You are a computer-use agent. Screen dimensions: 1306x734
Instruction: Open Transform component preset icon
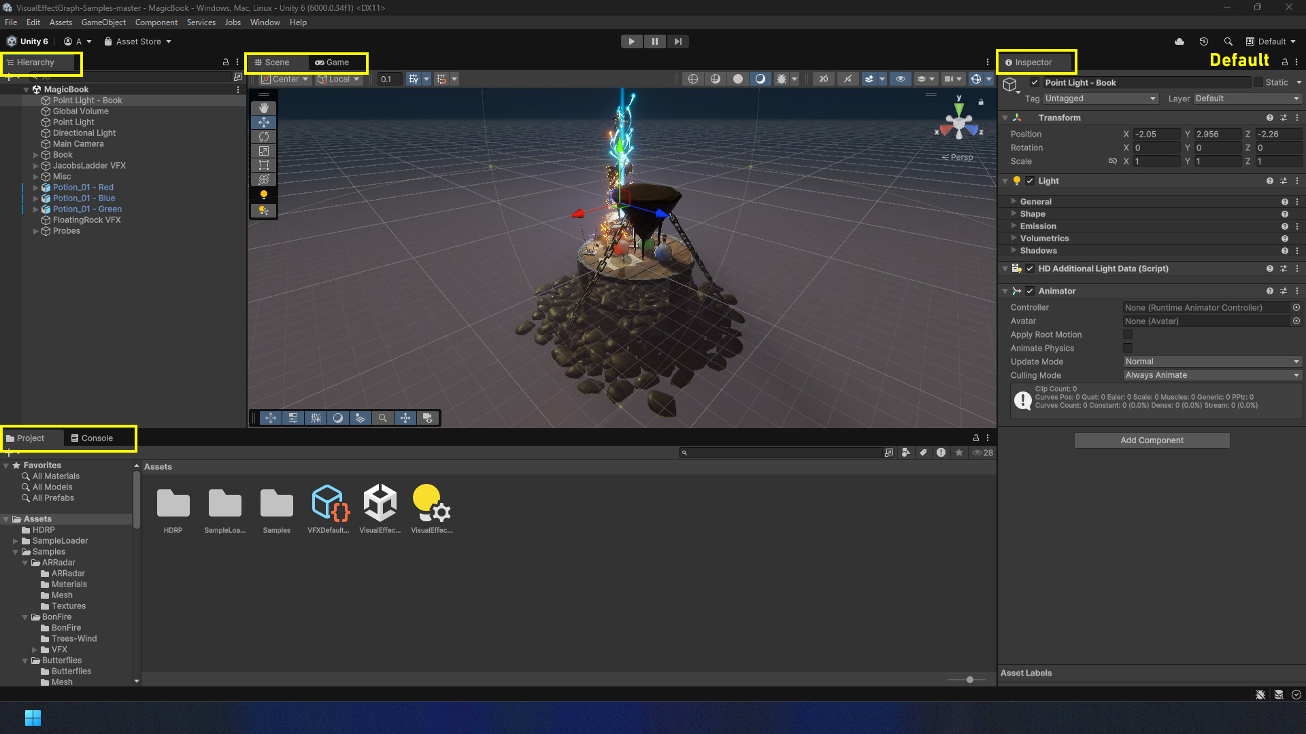pyautogui.click(x=1284, y=118)
